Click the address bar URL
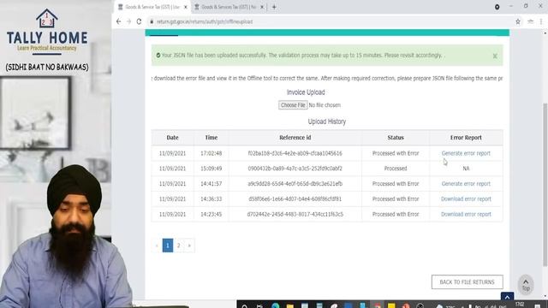This screenshot has width=548, height=308. (x=205, y=21)
